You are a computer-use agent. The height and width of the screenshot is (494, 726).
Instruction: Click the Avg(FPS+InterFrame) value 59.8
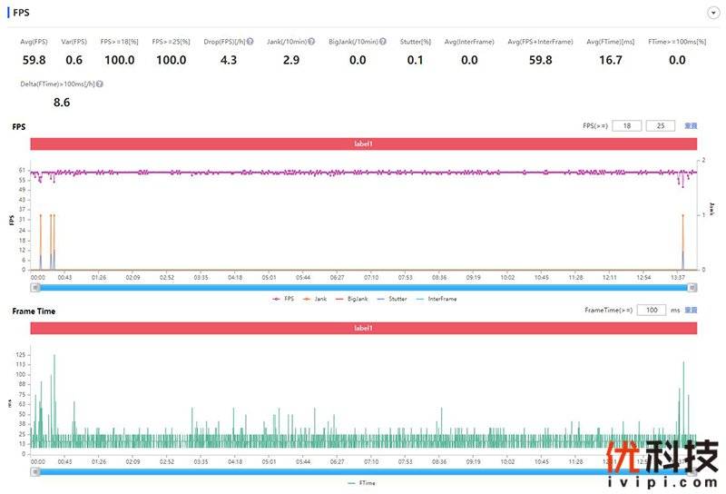(540, 60)
